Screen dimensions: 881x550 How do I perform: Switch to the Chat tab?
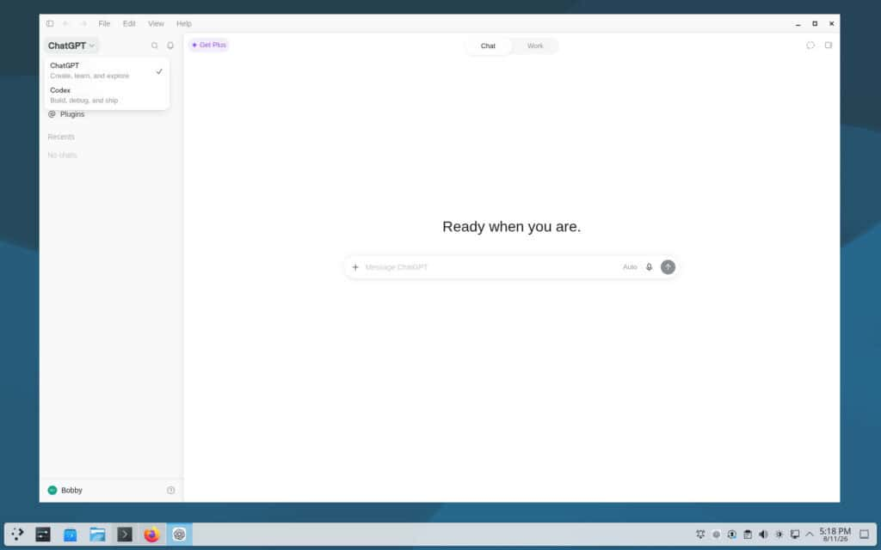click(x=489, y=46)
